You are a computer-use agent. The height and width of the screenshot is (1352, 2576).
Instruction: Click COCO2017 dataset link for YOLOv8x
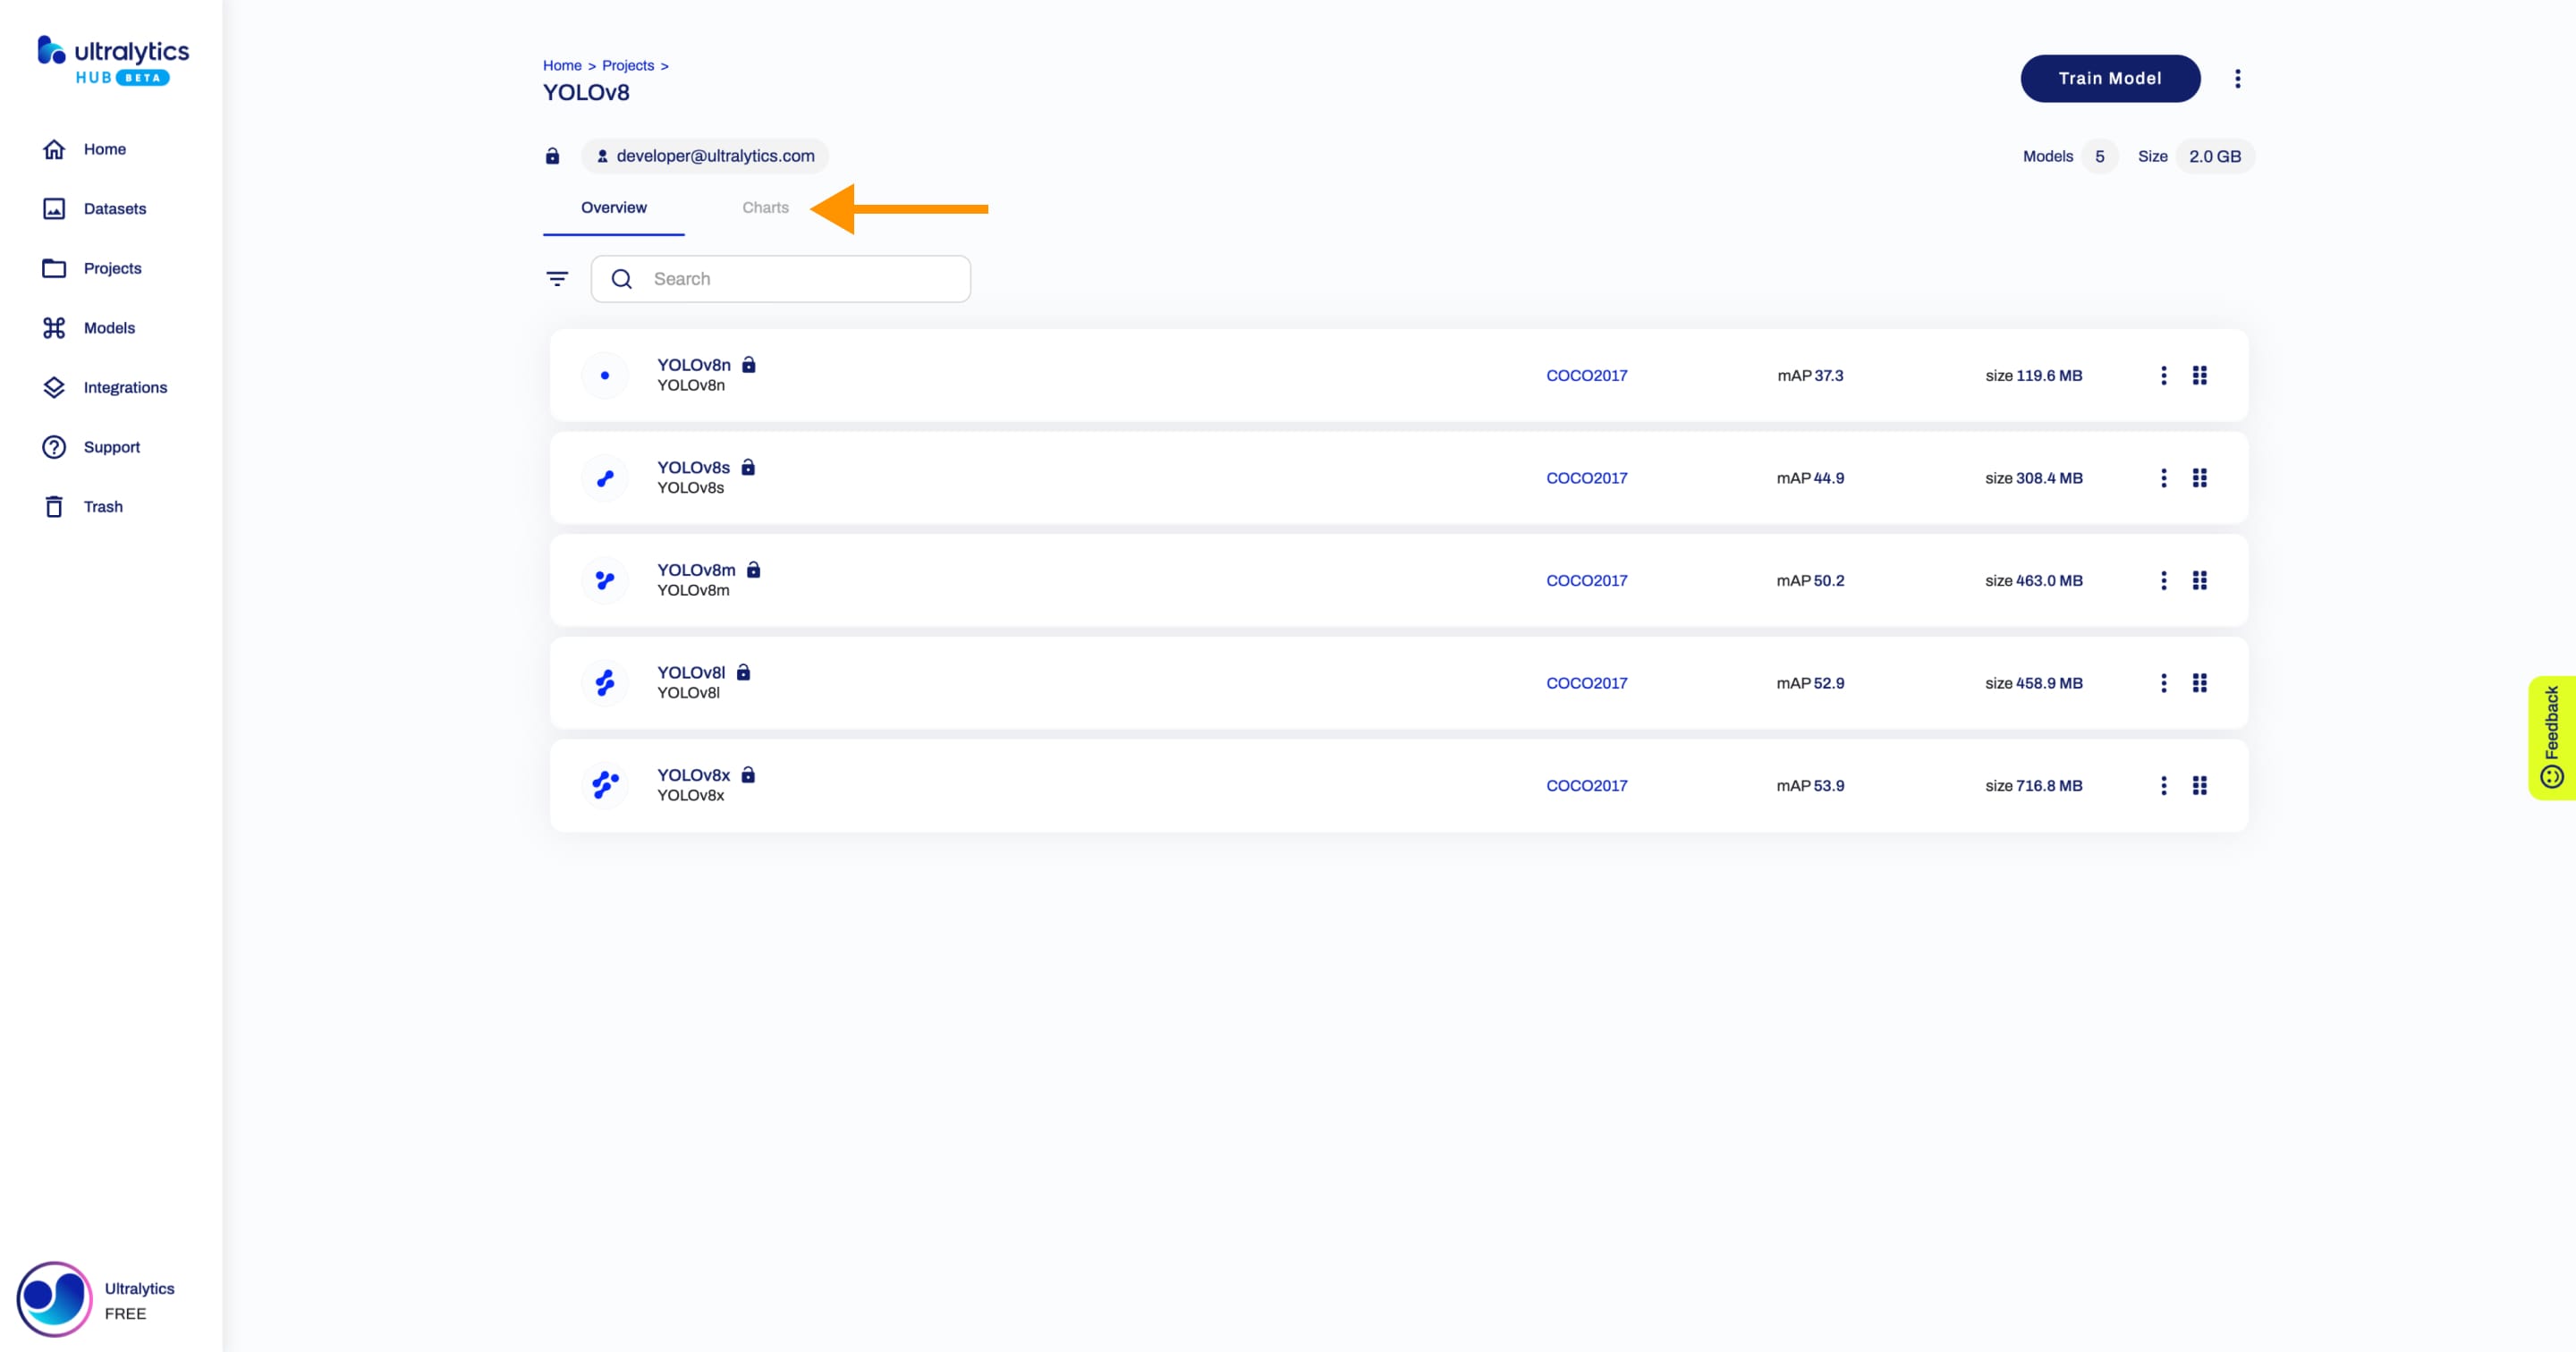pyautogui.click(x=1586, y=785)
